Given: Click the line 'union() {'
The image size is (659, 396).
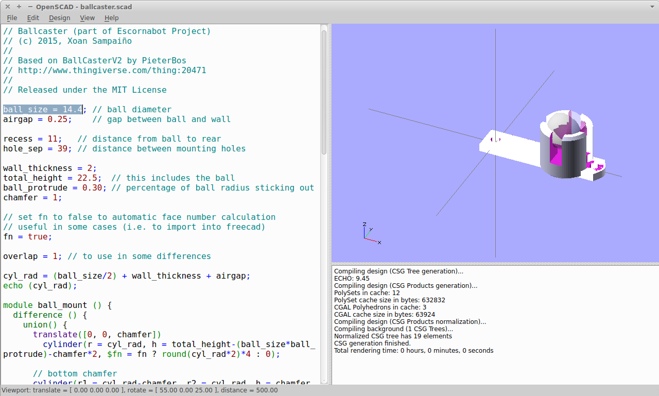Looking at the screenshot, I should tap(45, 324).
